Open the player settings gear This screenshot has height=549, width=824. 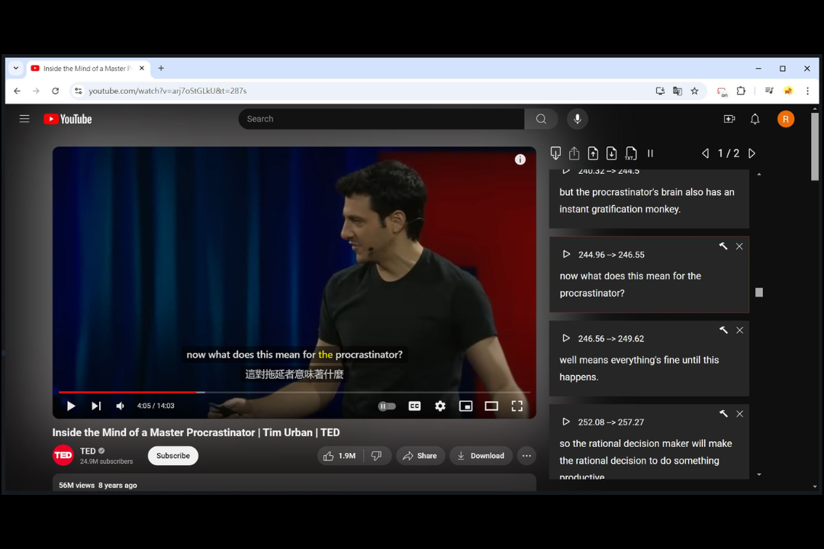[440, 406]
